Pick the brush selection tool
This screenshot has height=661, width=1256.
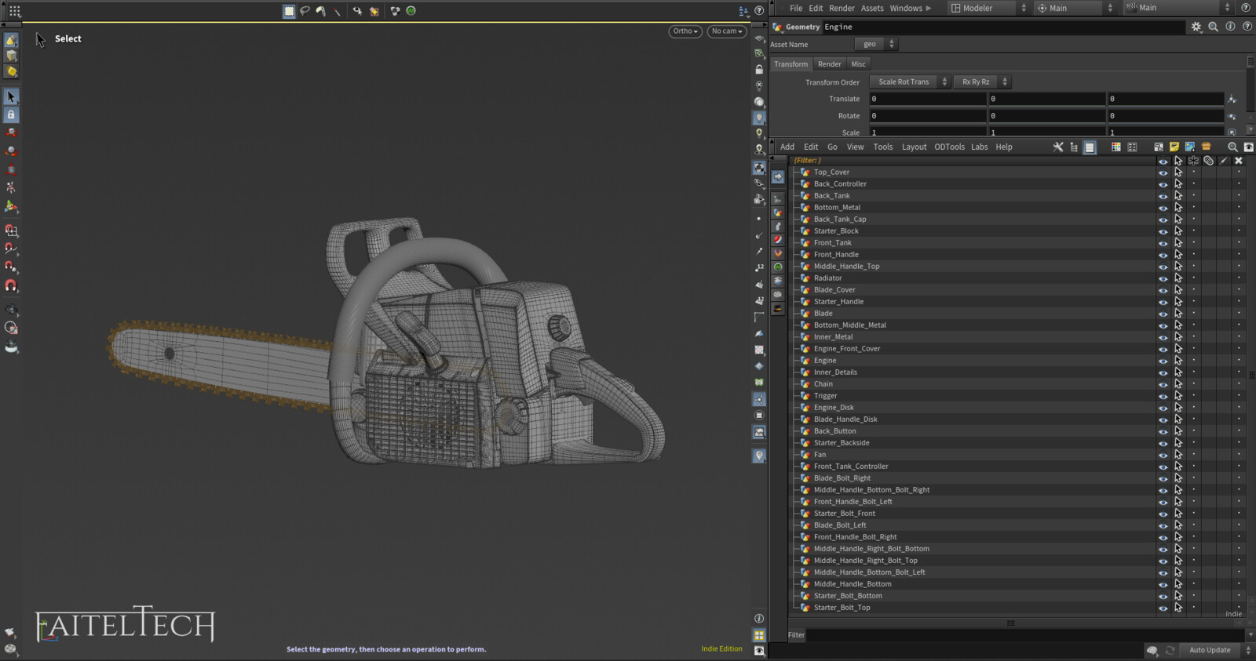point(320,11)
